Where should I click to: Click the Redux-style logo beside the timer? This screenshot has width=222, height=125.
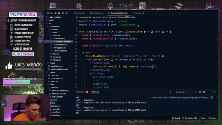pyautogui.click(x=110, y=6)
